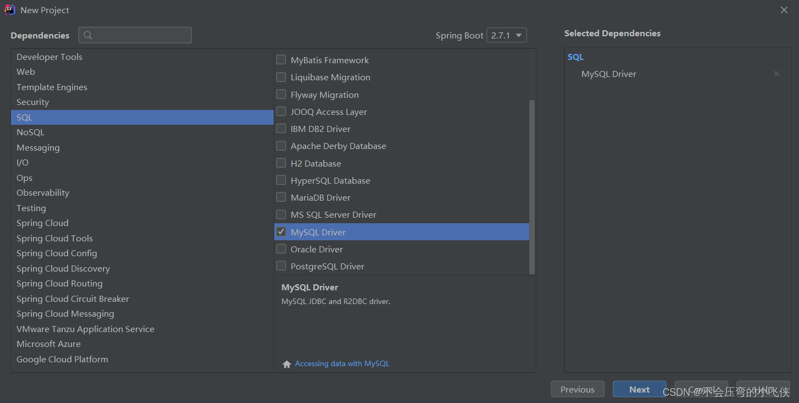Choose the Spring Cloud category
Screen dimensions: 799x403
click(142, 223)
